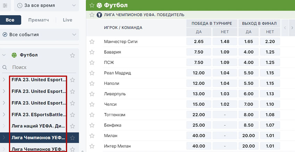Favorite the 'FIFA 23. ESportsBattle' league star

click(73, 115)
